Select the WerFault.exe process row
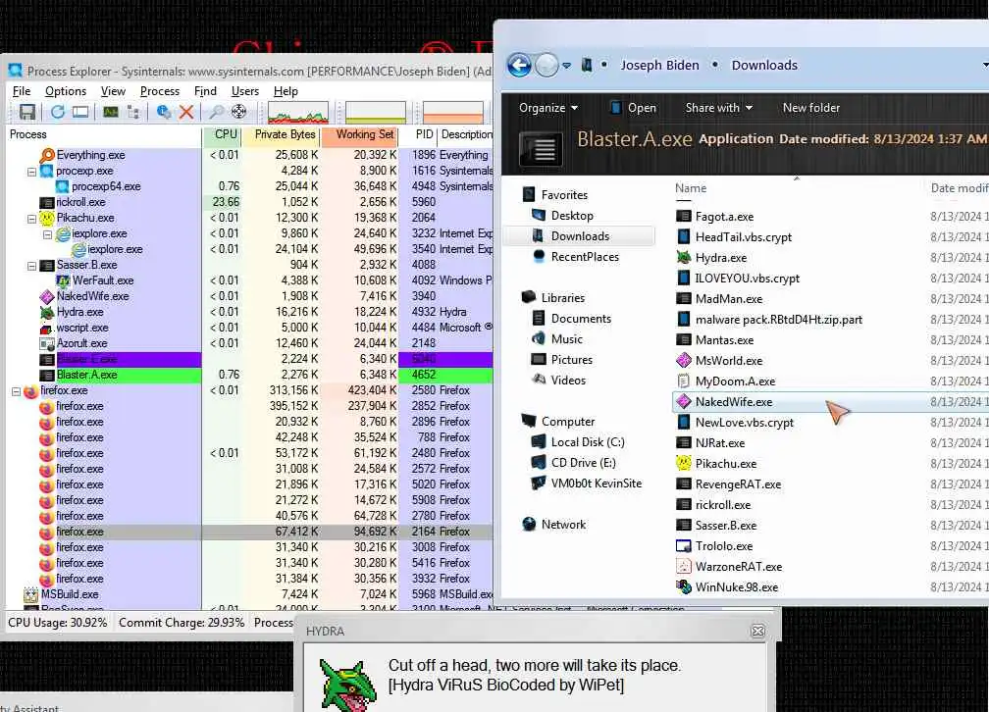This screenshot has height=712, width=989. [x=249, y=280]
